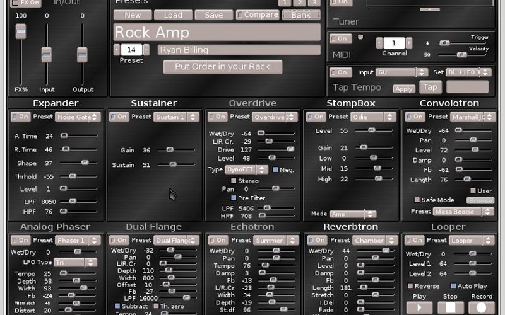This screenshot has height=315, width=505.
Task: Open the Echotron Summer preset dropdown
Action: pyautogui.click(x=276, y=241)
